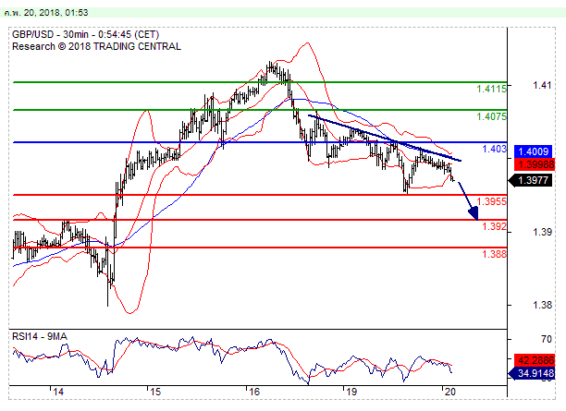Click the 1.38 price axis label

[542, 305]
